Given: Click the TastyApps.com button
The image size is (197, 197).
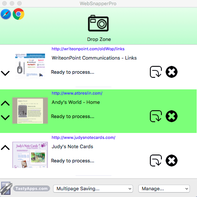Looking at the screenshot, I should pos(31,188).
